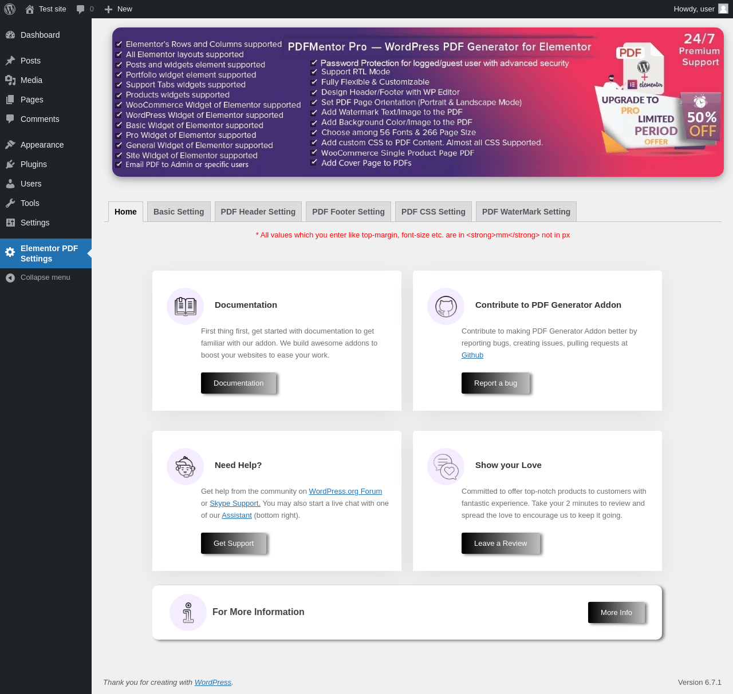The image size is (733, 694).
Task: Click the More Info button
Action: pyautogui.click(x=616, y=613)
